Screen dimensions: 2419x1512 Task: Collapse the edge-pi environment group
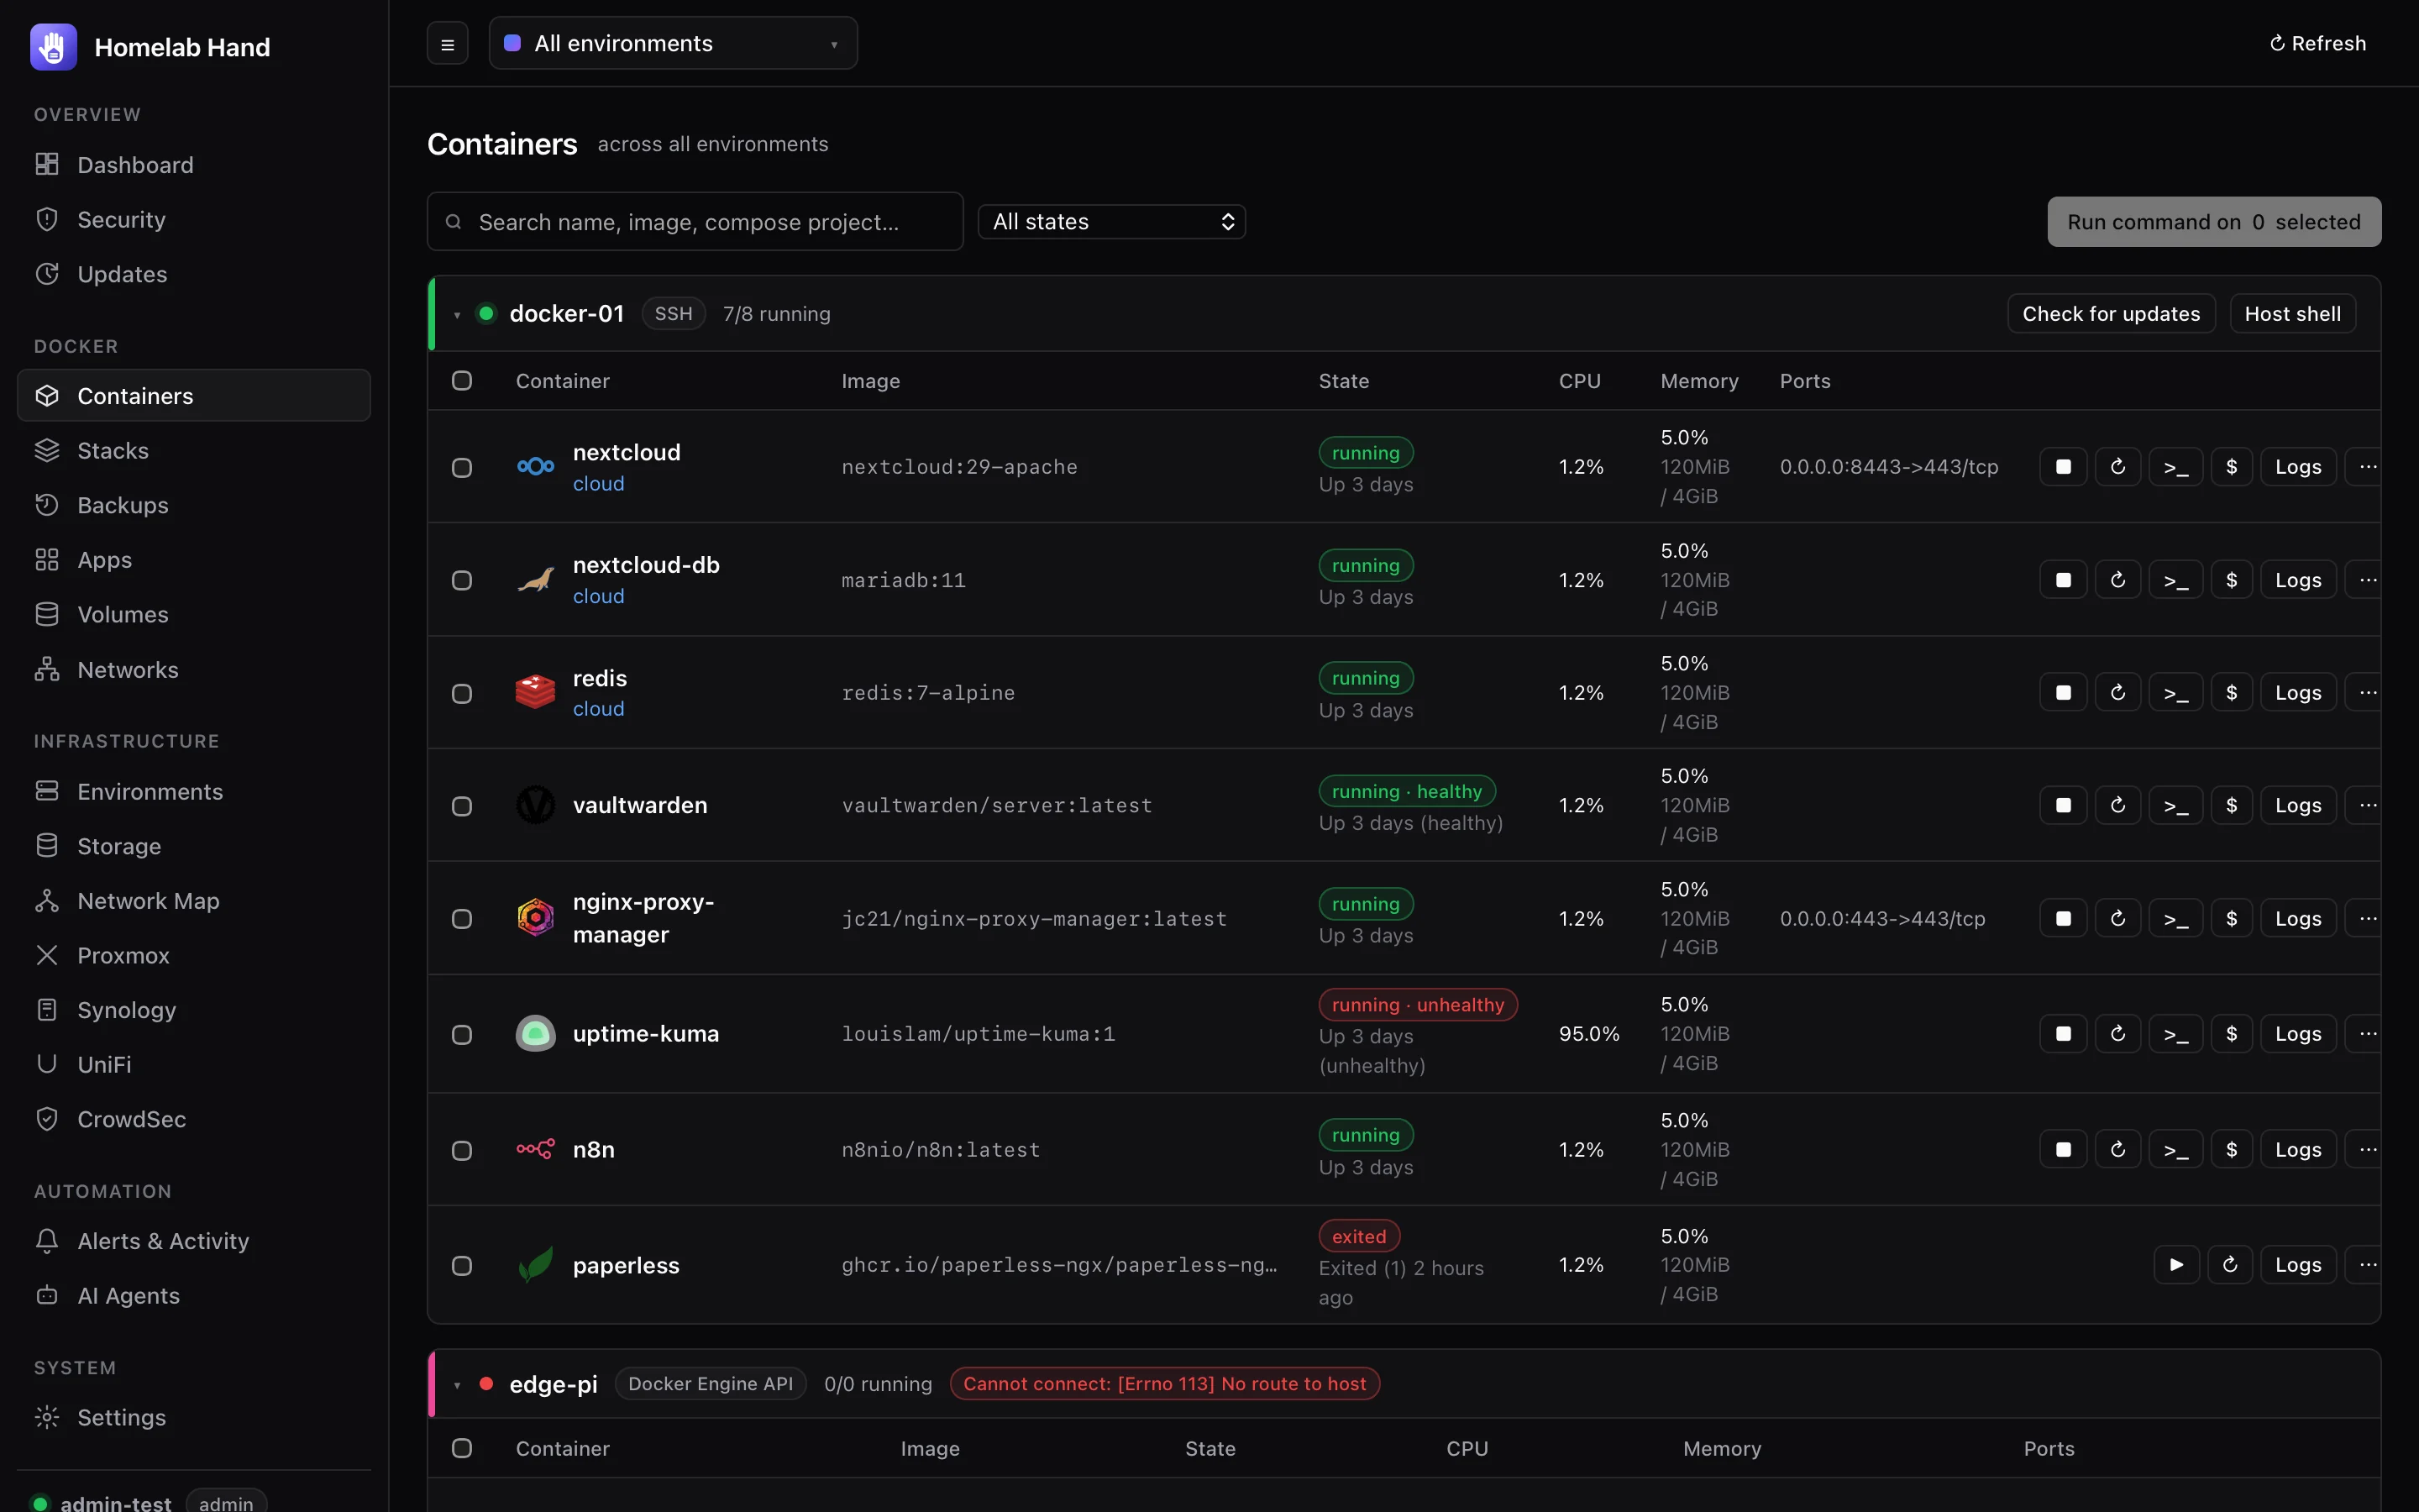point(457,1385)
